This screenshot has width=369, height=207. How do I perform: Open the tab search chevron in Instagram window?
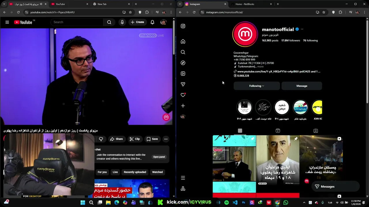[x=180, y=4]
